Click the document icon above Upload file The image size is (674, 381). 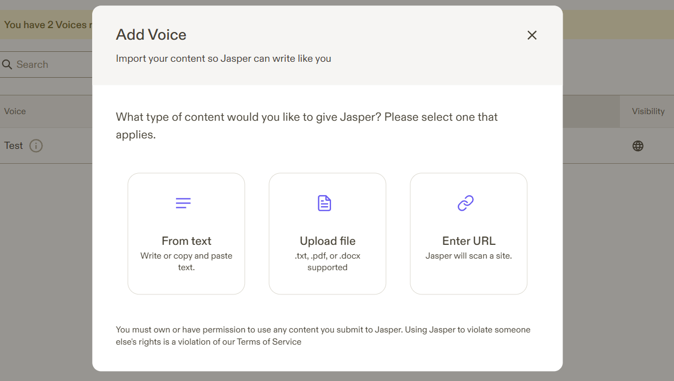[x=324, y=203]
